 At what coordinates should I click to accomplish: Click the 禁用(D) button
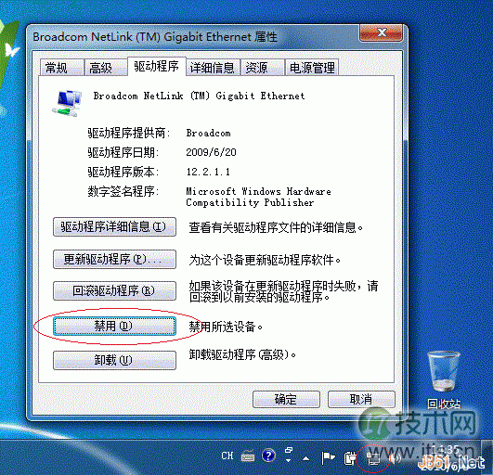(114, 326)
